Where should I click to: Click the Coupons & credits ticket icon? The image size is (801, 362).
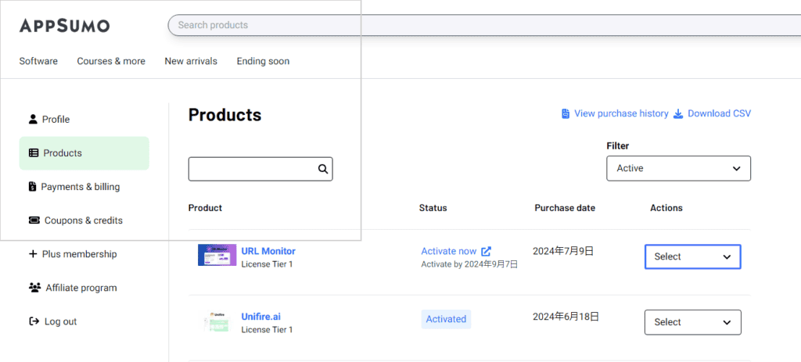click(x=34, y=220)
